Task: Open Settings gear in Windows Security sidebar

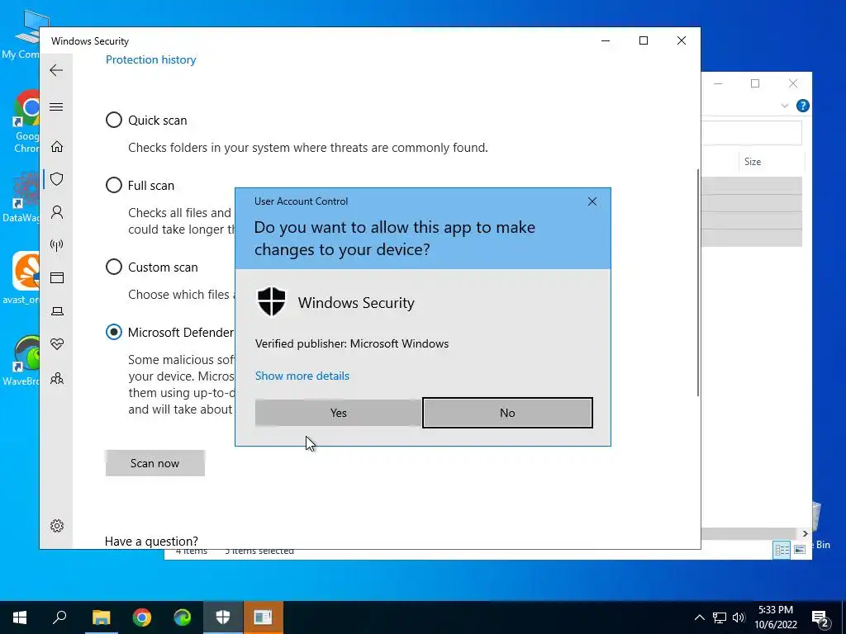Action: pyautogui.click(x=57, y=526)
